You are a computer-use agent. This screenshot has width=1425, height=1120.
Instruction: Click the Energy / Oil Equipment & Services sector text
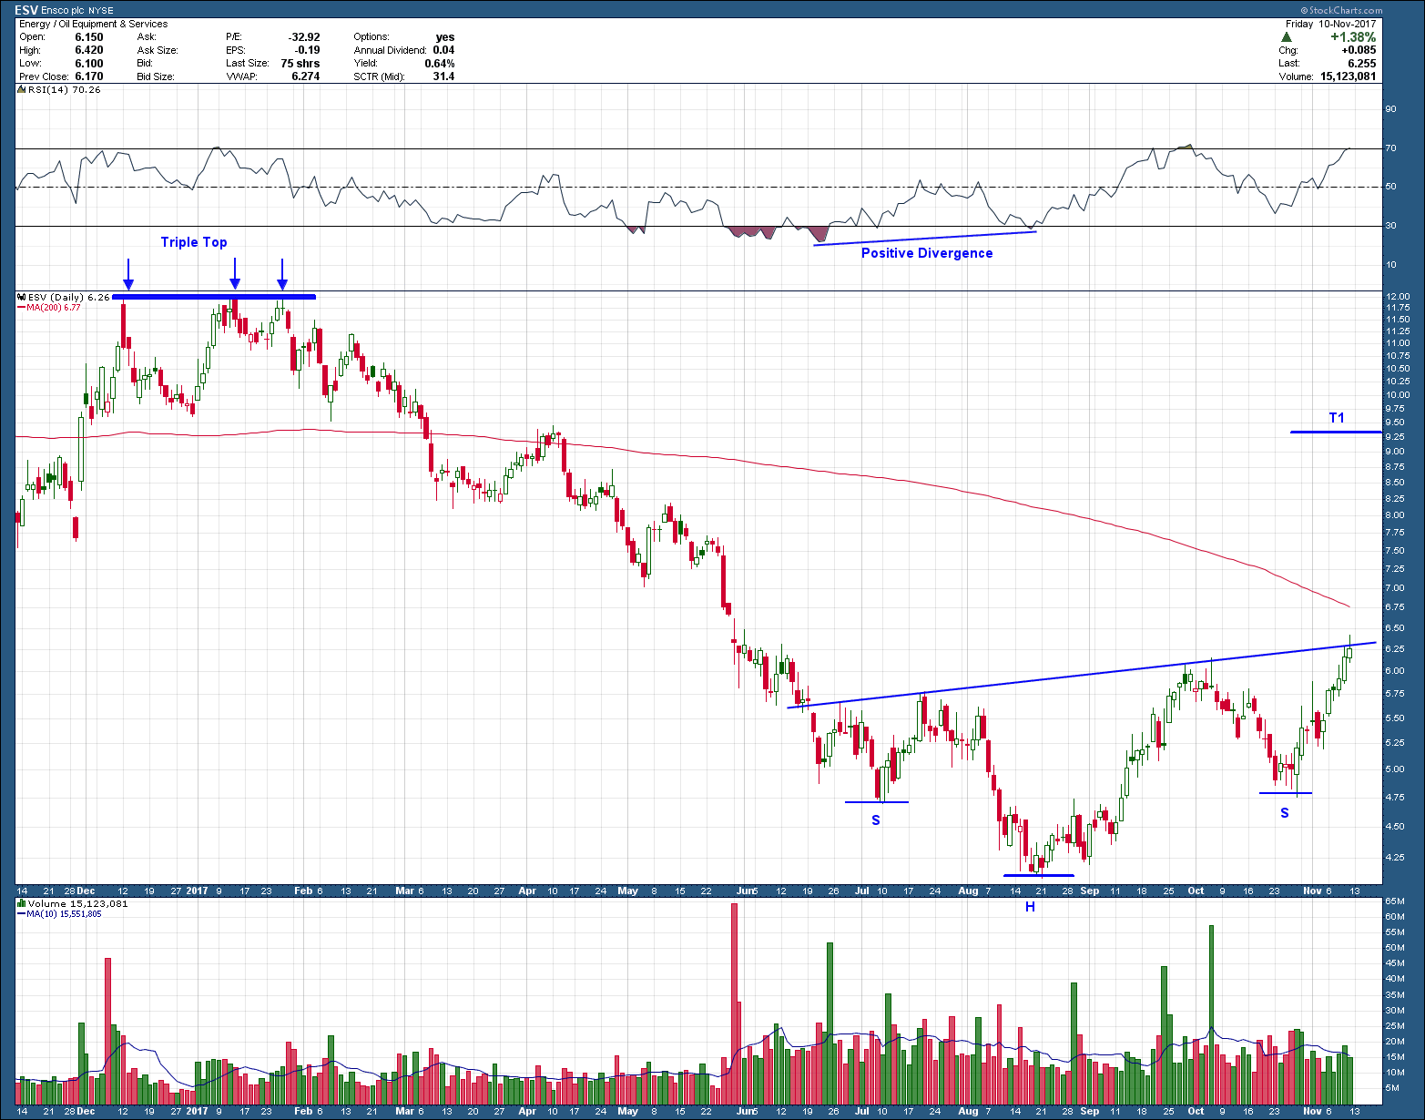pyautogui.click(x=93, y=24)
